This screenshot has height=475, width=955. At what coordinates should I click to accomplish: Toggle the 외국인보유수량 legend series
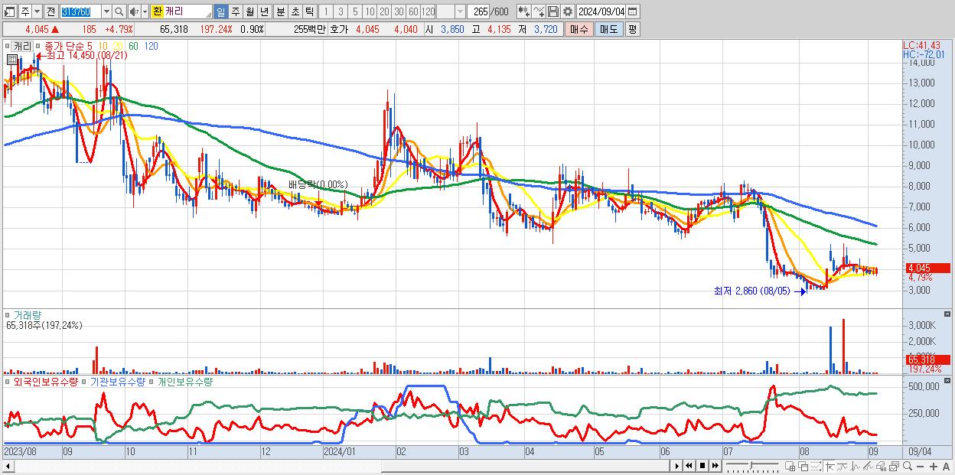(x=44, y=381)
